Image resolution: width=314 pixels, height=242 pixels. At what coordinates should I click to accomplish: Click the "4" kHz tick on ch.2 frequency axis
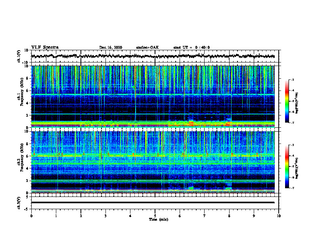tap(28, 168)
